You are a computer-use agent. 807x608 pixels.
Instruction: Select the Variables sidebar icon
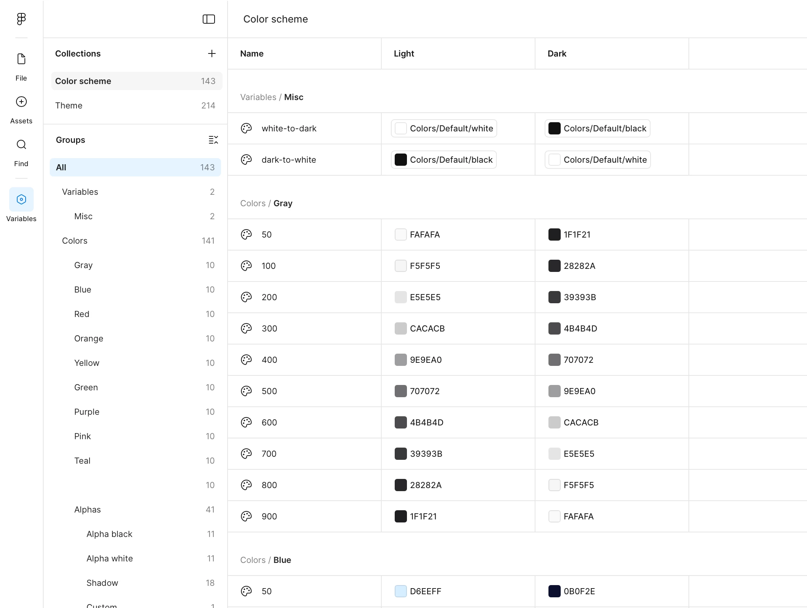21,199
